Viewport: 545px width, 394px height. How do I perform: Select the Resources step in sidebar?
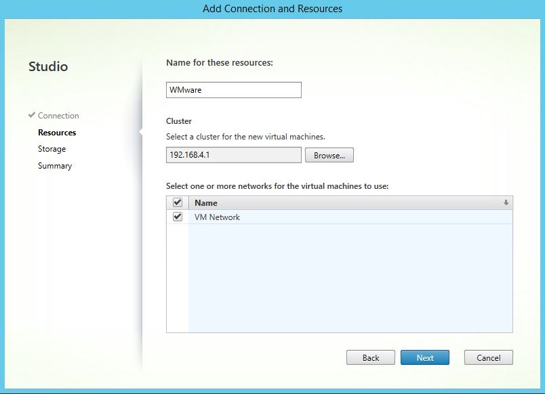tap(57, 133)
